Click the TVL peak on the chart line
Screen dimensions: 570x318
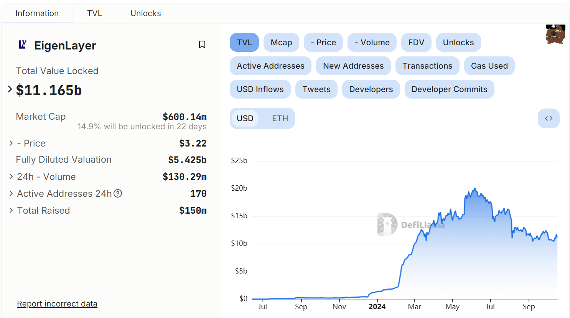tap(475, 188)
